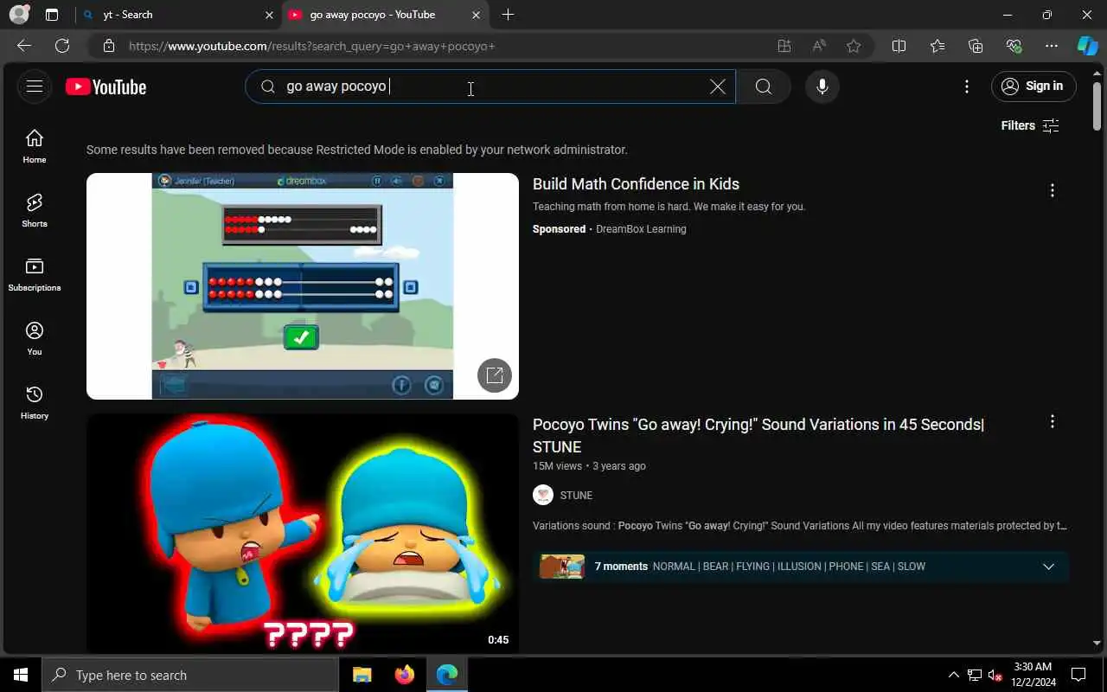Go to Home in sidebar

[35, 146]
